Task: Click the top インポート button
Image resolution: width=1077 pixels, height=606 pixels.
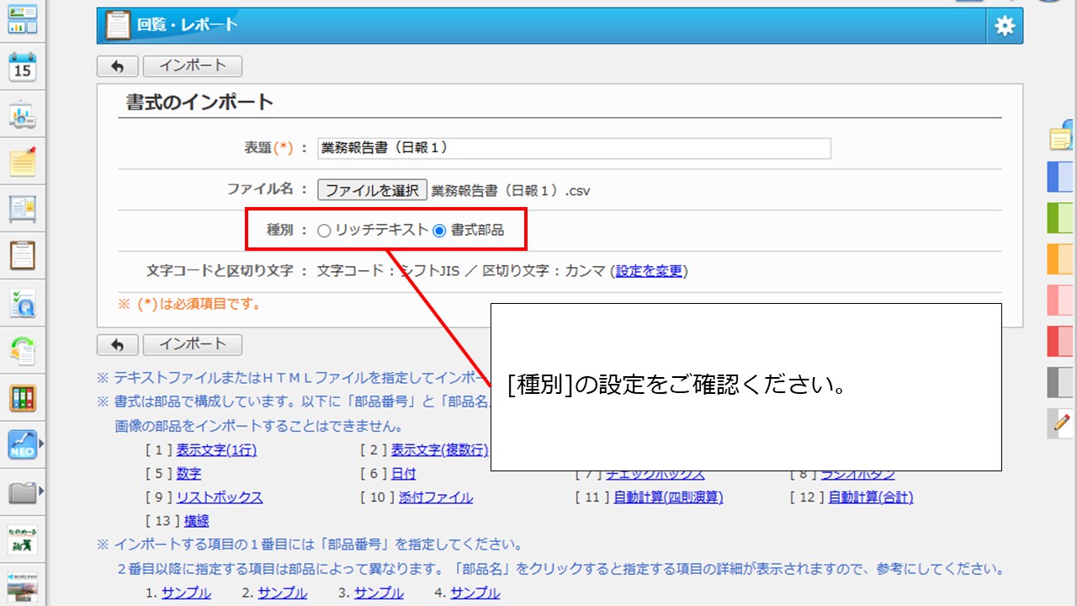Action: [x=193, y=66]
